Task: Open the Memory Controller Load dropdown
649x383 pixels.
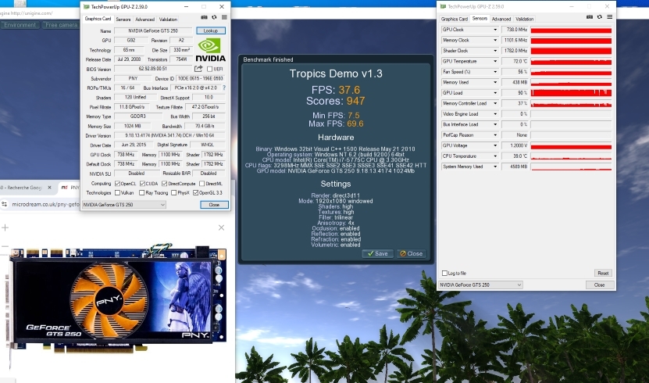Action: click(x=495, y=103)
